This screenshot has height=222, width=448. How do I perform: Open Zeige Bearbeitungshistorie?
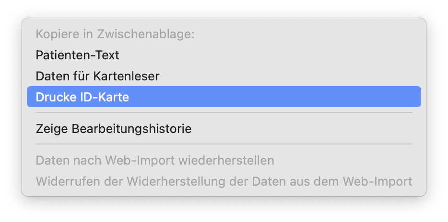(113, 129)
